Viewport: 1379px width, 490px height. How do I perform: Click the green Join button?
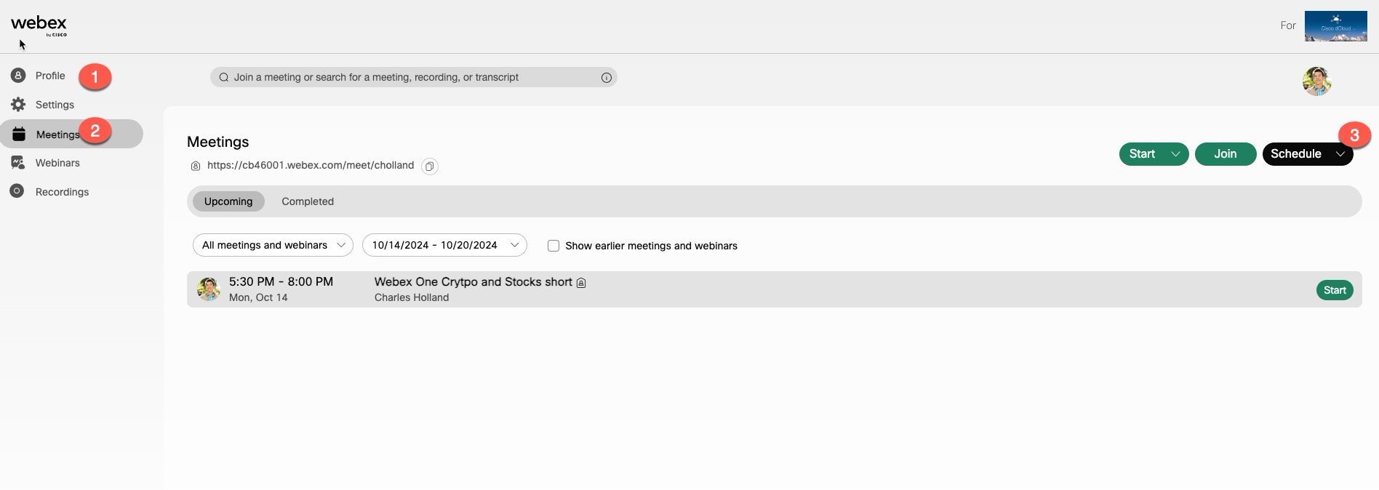coord(1225,154)
